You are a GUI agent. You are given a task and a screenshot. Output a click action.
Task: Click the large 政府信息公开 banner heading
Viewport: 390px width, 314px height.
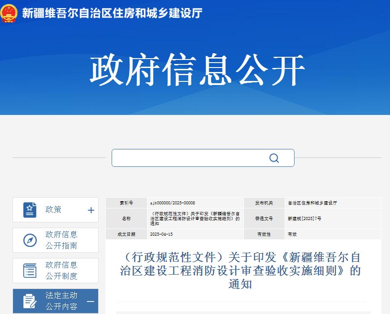[x=197, y=71]
